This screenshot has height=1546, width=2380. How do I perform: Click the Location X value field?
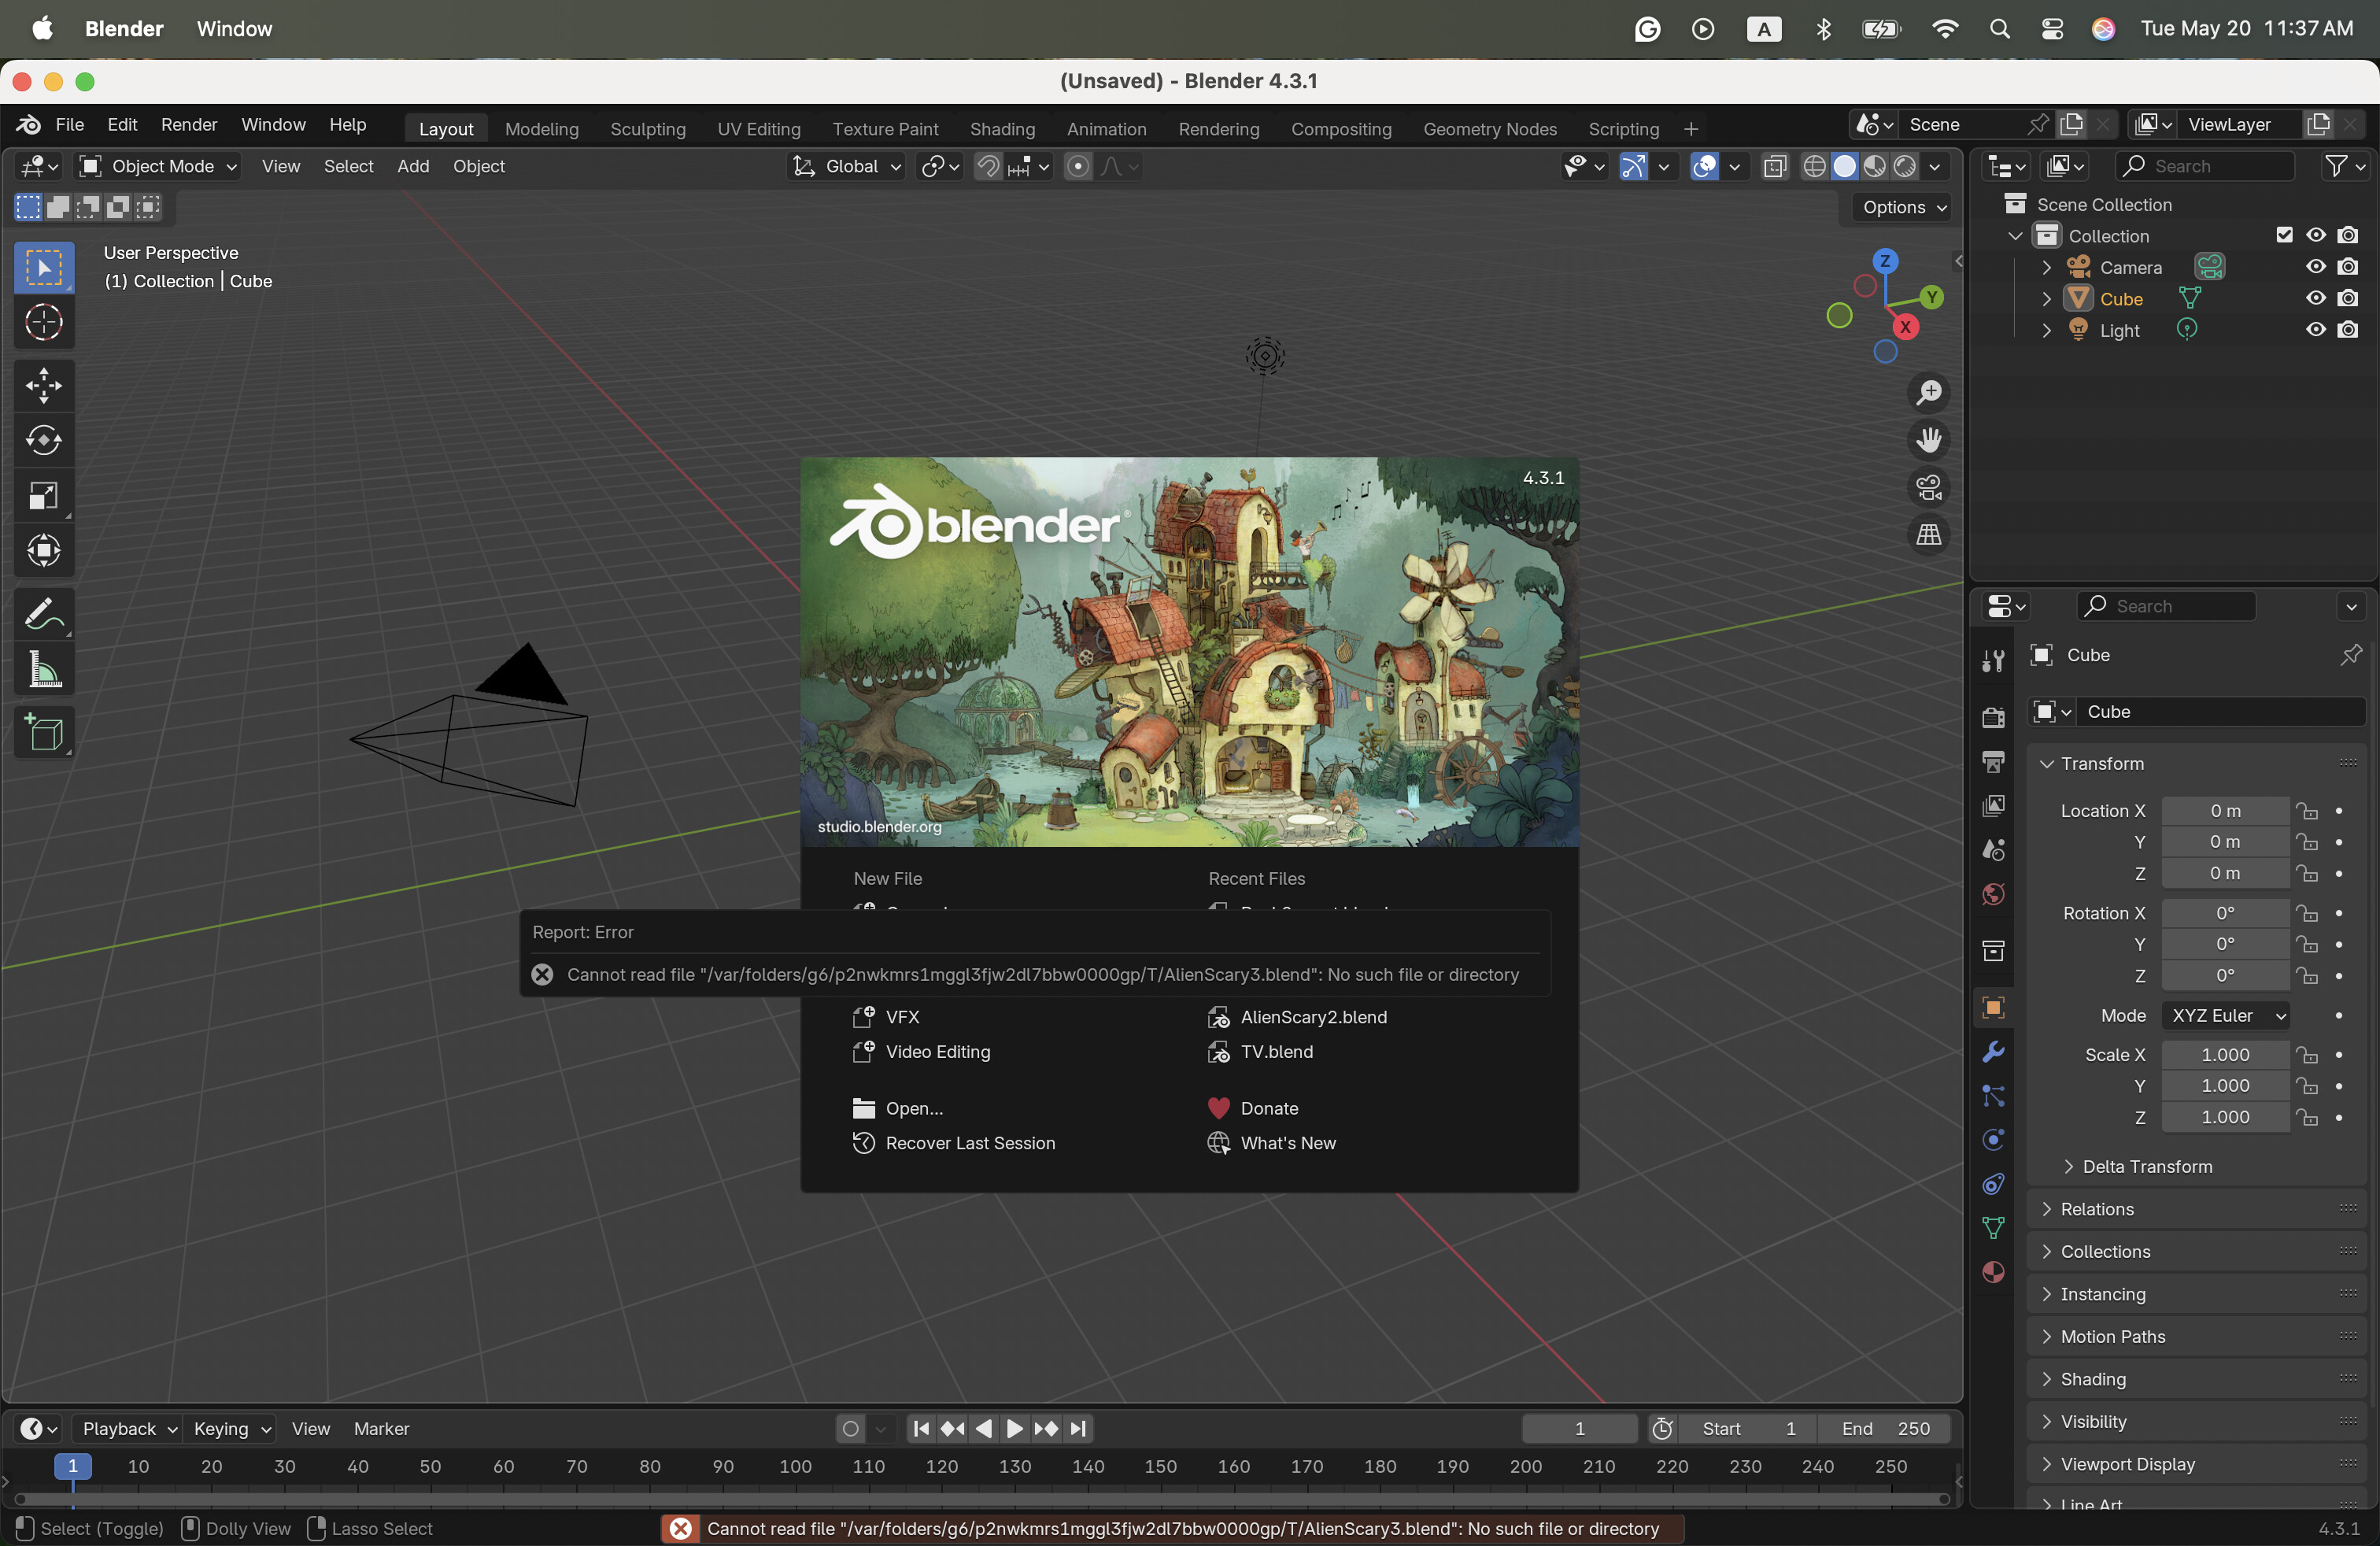click(2224, 811)
